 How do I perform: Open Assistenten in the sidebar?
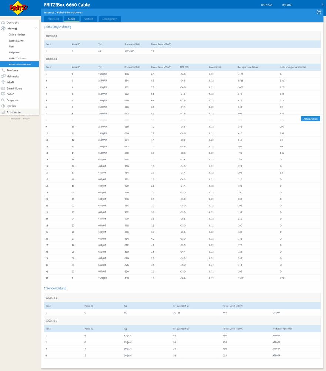[14, 112]
